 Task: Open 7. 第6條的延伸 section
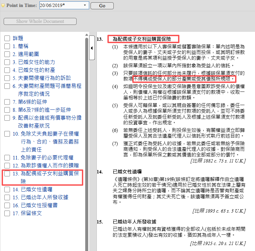point(30,102)
